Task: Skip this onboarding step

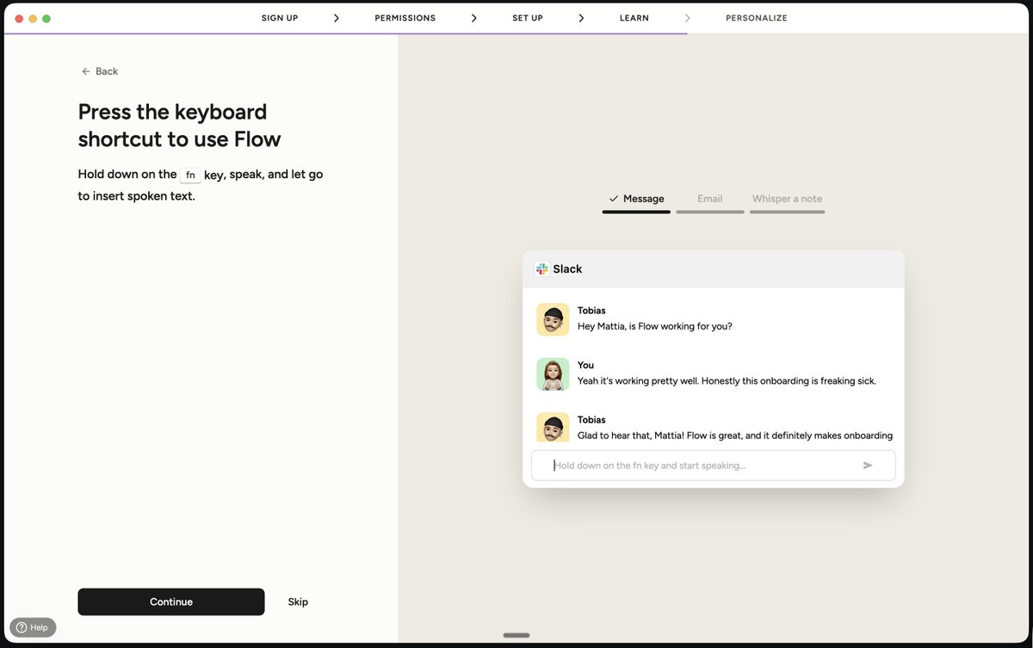Action: [298, 602]
